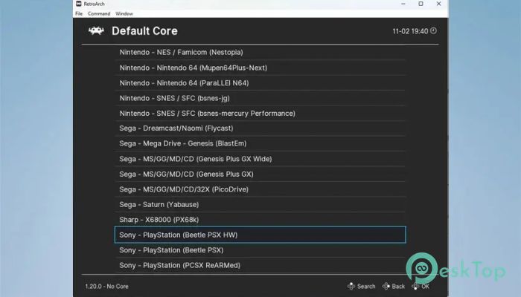The image size is (521, 297).
Task: Select Sharp - X68000 (PX68k)
Action: click(x=260, y=220)
